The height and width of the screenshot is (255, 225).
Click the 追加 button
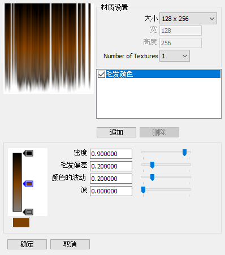tap(116, 132)
